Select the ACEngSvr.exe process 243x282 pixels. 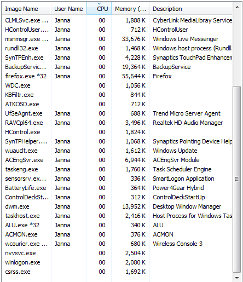[x=117, y=160]
